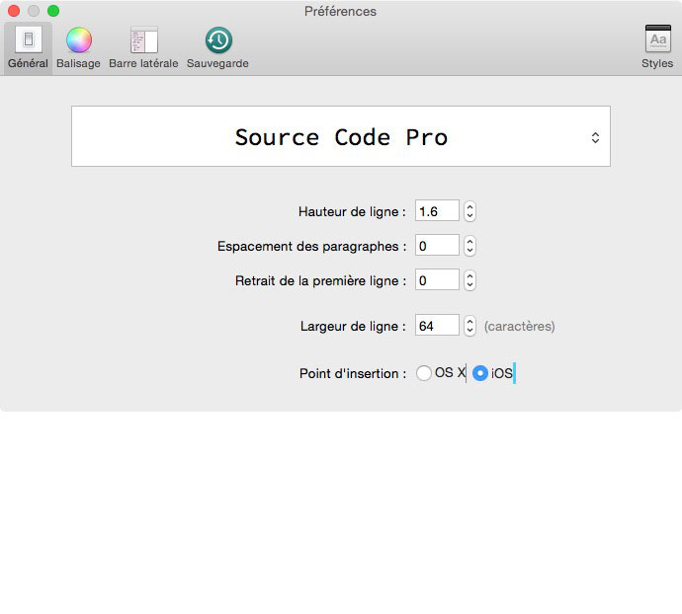Focus the Retrait de la première ligne field
The image size is (682, 614).
(437, 279)
